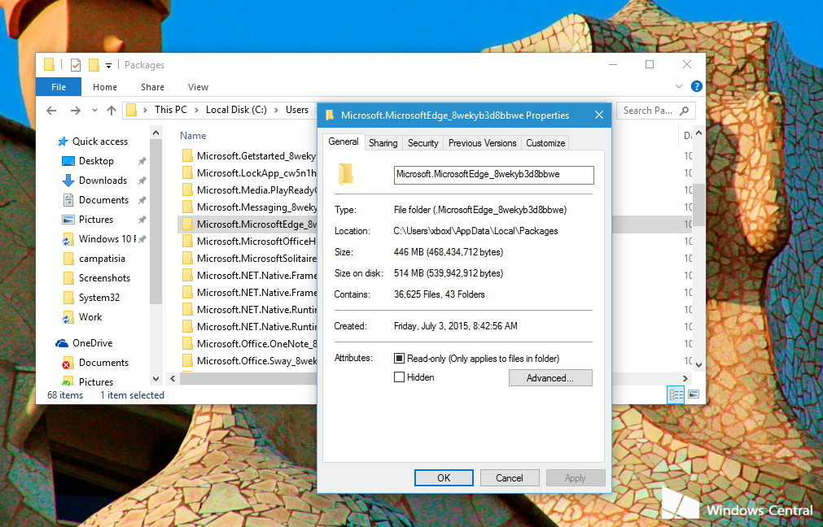Expand the chevron after Local Disk (C:)
This screenshot has height=527, width=823.
click(x=276, y=110)
